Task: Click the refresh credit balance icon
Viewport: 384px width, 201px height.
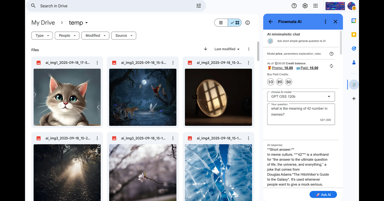Action: pos(332,66)
